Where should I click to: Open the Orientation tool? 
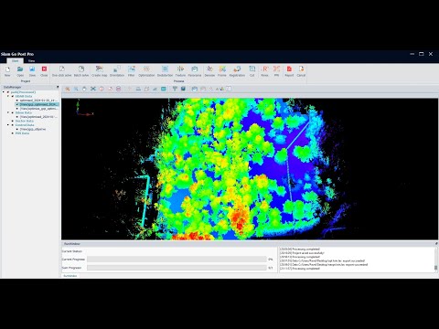click(117, 71)
